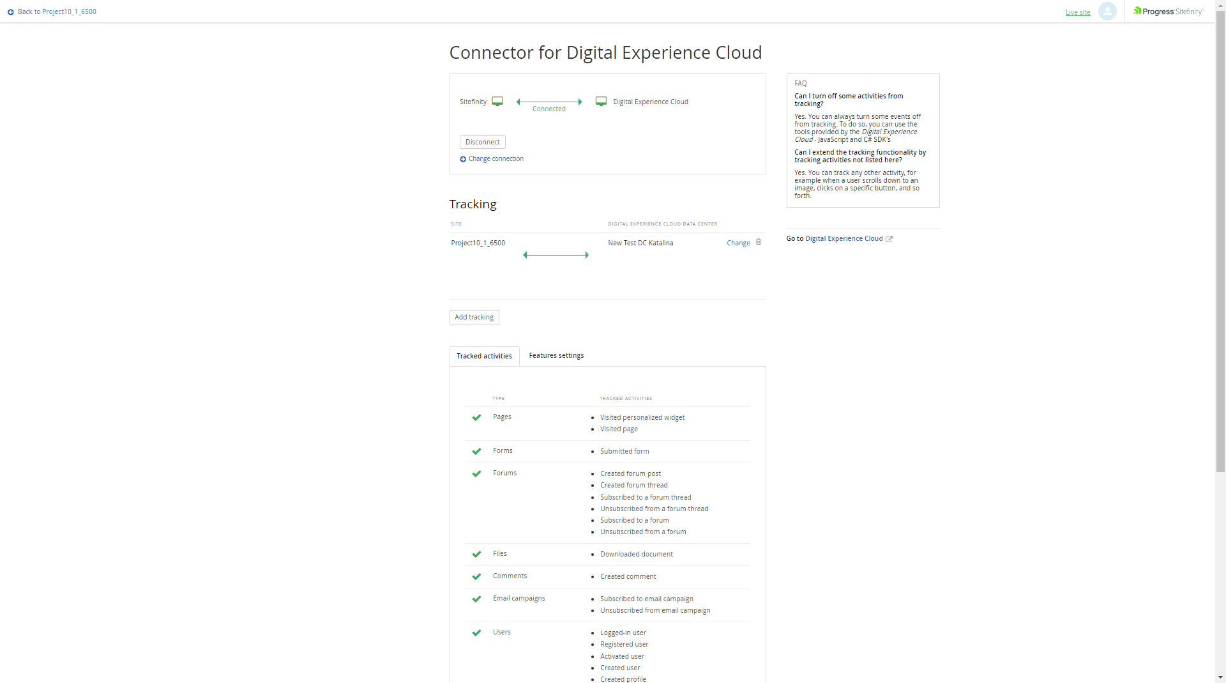Click the green checkmark for Users
The image size is (1226, 683).
tap(476, 633)
